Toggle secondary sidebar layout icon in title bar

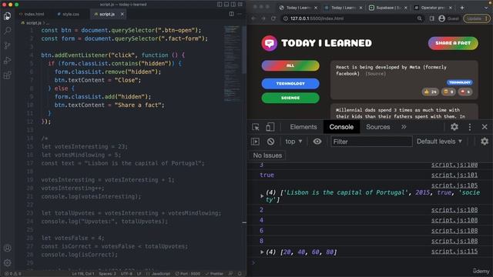point(233,5)
